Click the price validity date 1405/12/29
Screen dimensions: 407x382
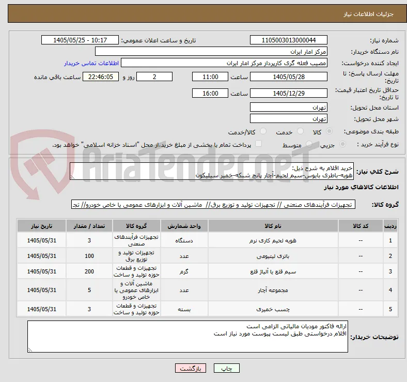tap(288, 93)
